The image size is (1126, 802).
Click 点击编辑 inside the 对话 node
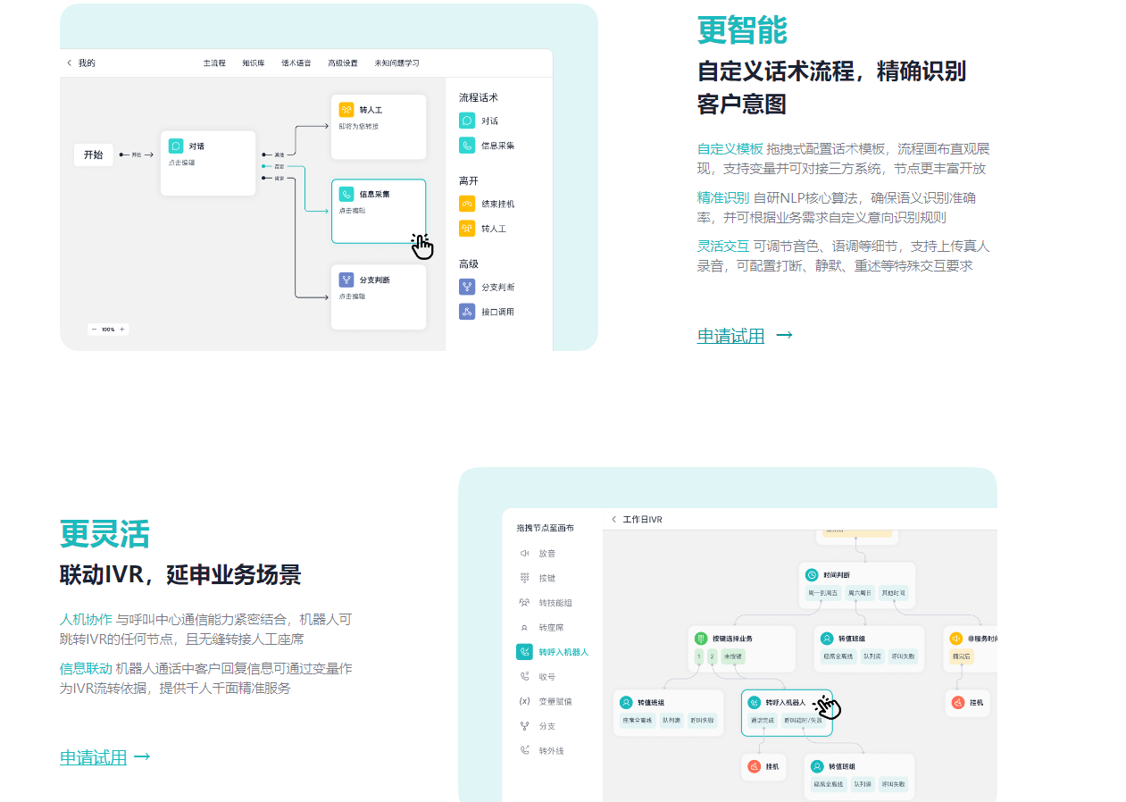point(181,163)
